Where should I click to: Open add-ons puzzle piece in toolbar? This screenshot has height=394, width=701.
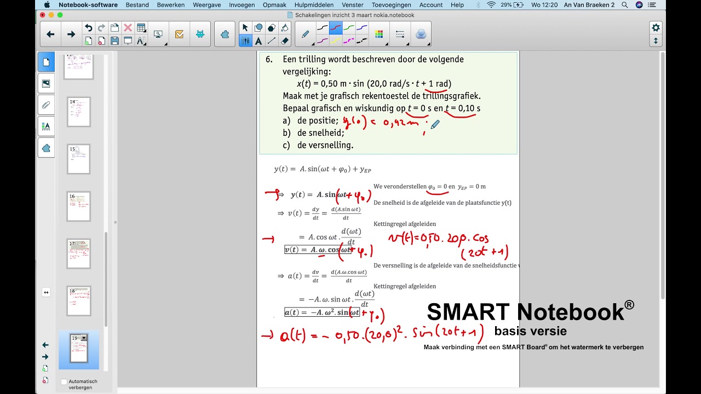click(225, 34)
